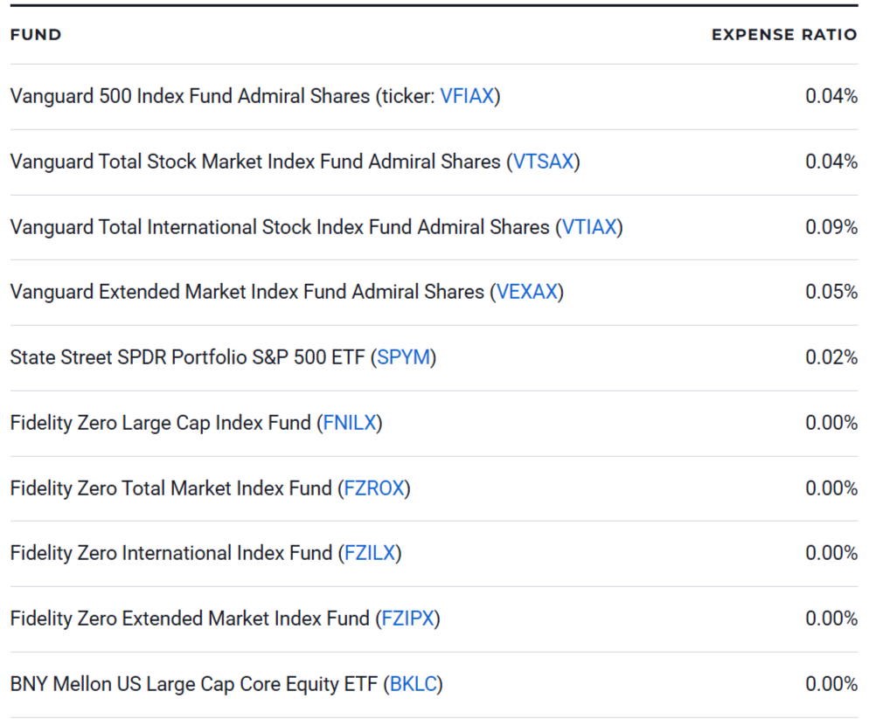This screenshot has width=876, height=719.
Task: Click the 0.00% expense ratio for FZROX
Action: click(831, 488)
